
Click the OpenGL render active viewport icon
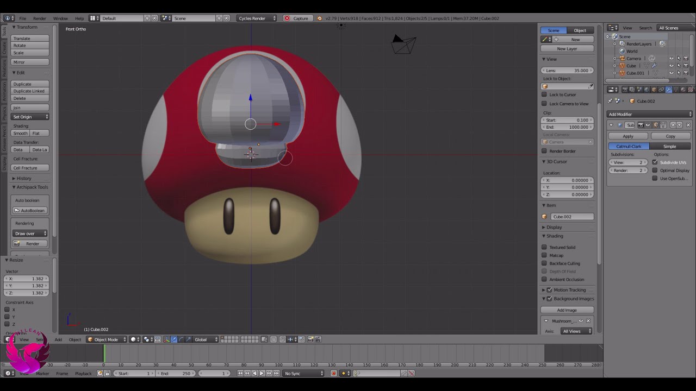[x=310, y=339]
